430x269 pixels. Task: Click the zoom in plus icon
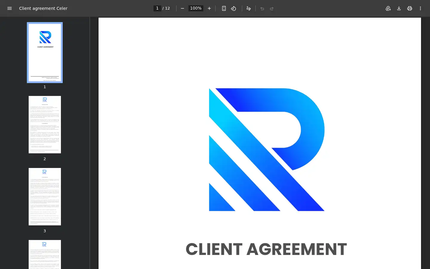pyautogui.click(x=209, y=8)
